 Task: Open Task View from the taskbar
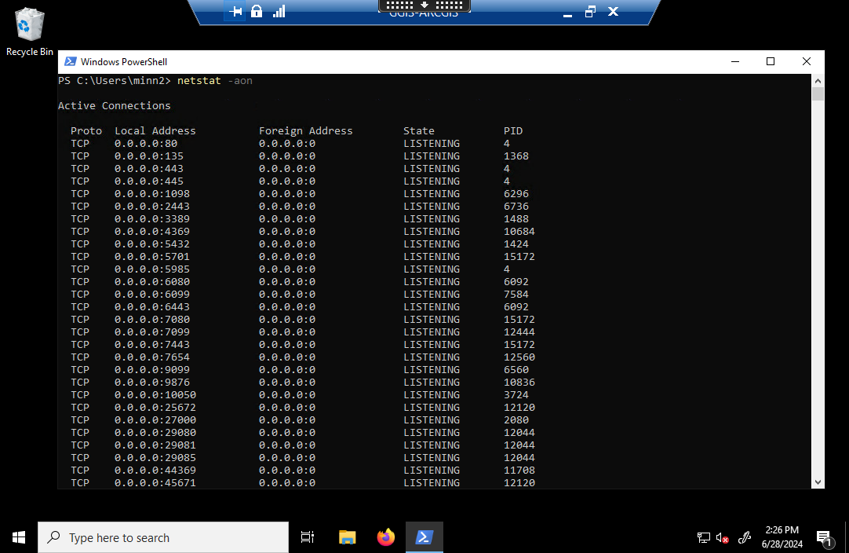[308, 537]
